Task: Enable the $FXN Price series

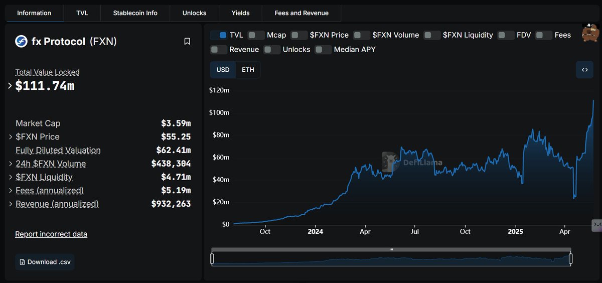Action: coord(299,35)
